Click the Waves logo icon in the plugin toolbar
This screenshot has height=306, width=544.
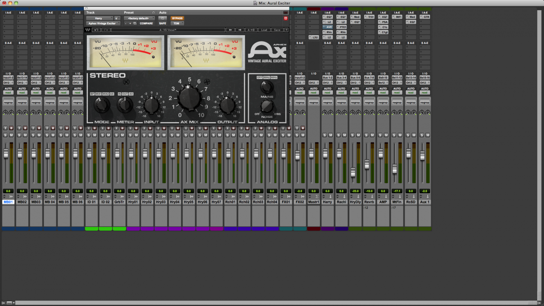tap(88, 30)
